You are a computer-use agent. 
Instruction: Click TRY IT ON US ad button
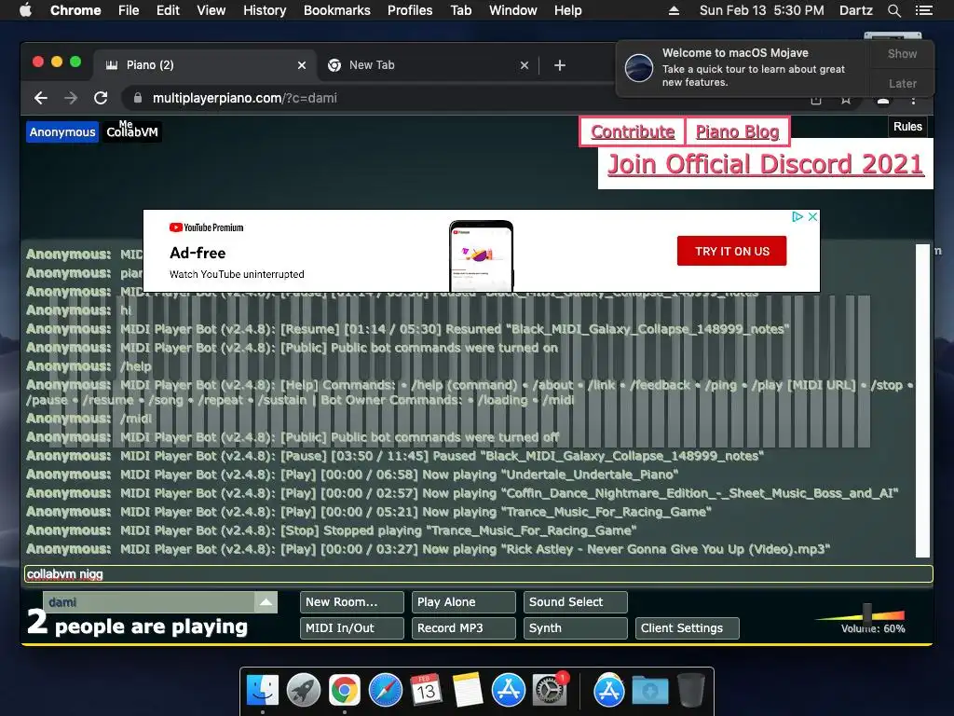click(x=732, y=251)
